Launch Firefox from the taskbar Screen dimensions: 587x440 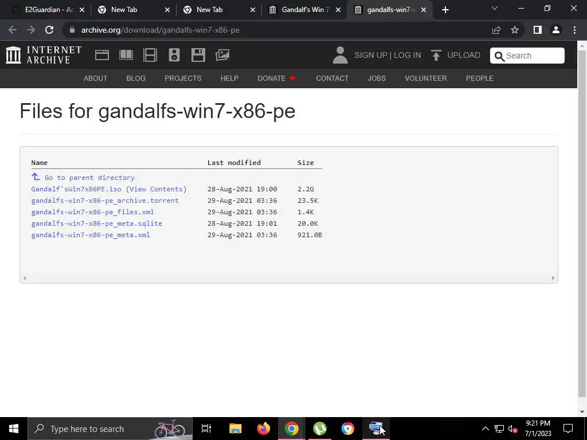[x=264, y=429]
